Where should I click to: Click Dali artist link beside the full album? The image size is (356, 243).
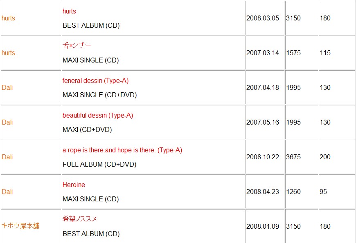tap(7, 157)
